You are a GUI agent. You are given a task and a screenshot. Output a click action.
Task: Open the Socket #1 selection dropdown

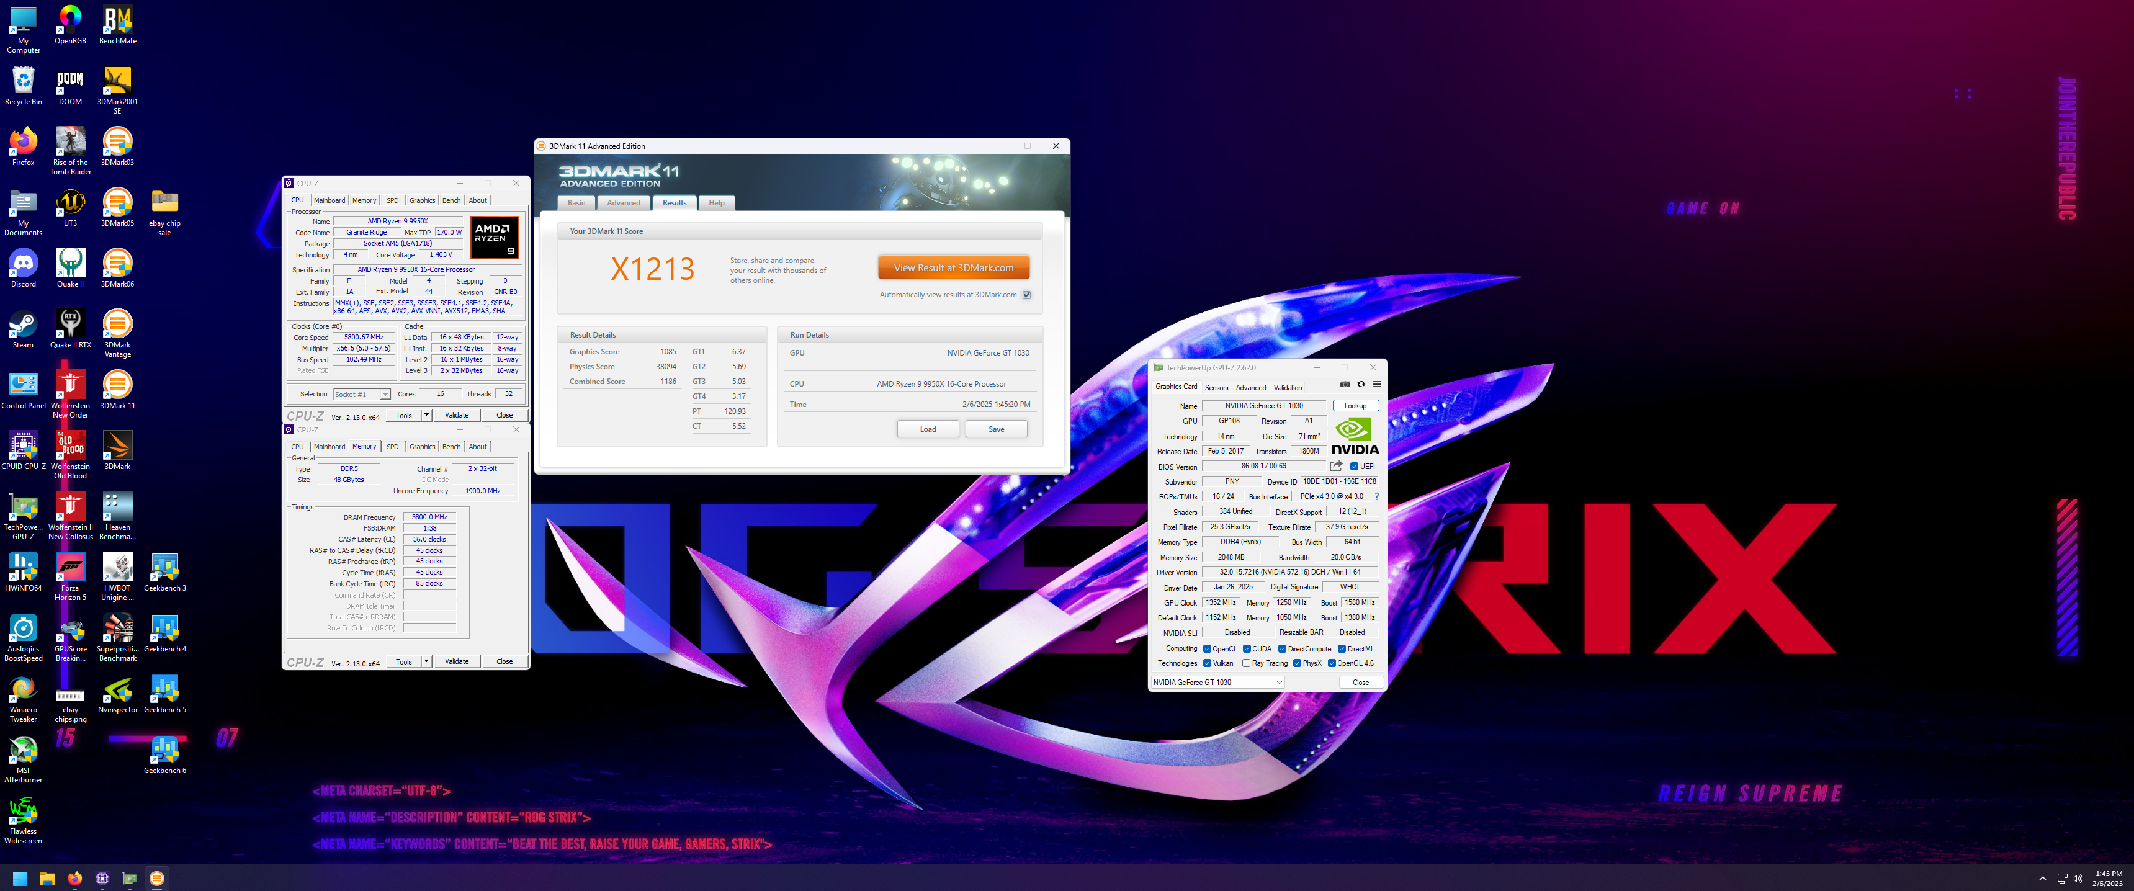362,394
